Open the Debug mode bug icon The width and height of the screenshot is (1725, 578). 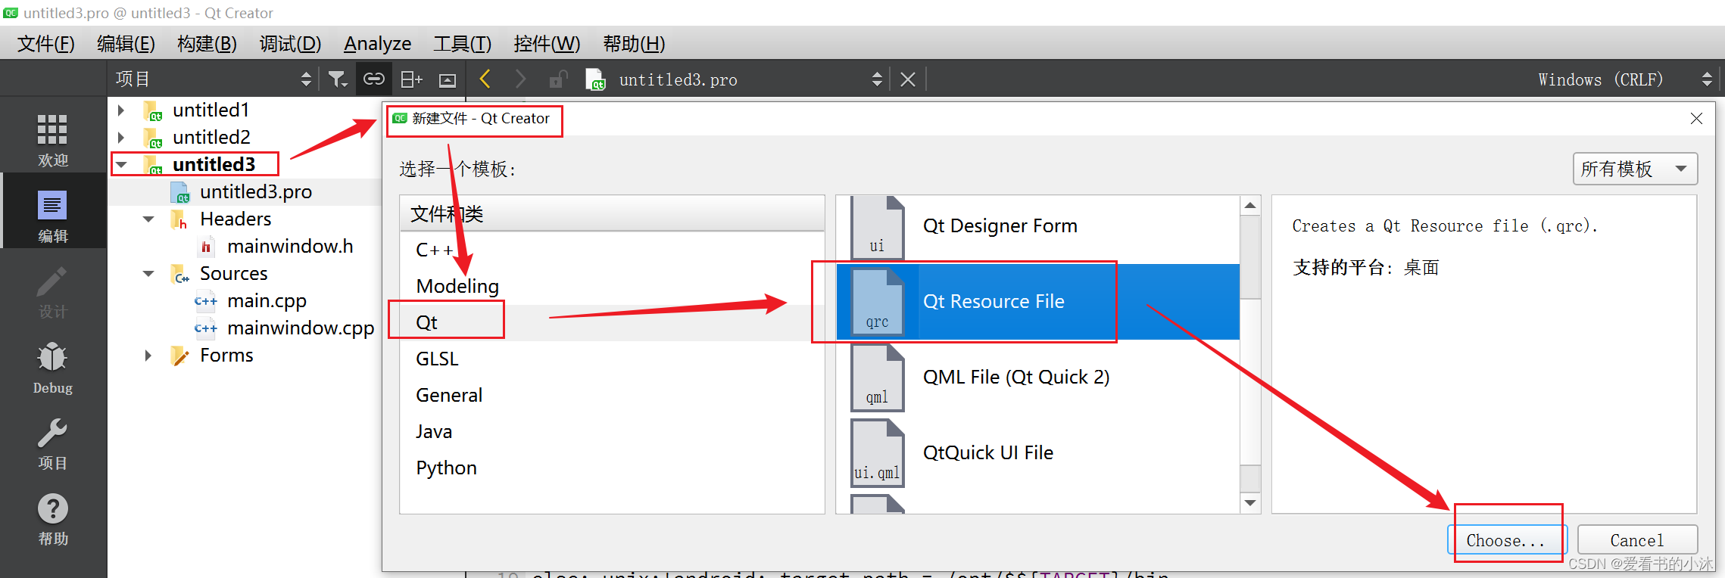[x=52, y=357]
